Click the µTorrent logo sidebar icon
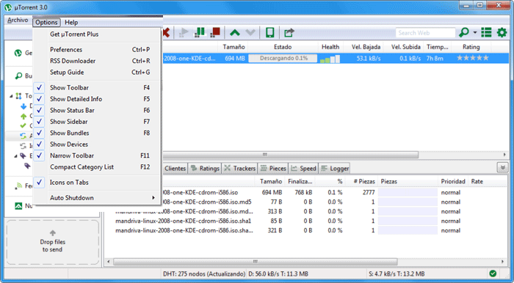 tap(18, 53)
